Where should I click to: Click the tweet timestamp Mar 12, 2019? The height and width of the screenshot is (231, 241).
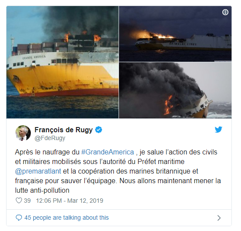69,201
